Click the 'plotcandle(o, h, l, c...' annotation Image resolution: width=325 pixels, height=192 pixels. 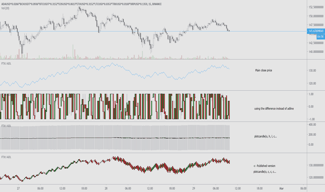click(x=265, y=136)
